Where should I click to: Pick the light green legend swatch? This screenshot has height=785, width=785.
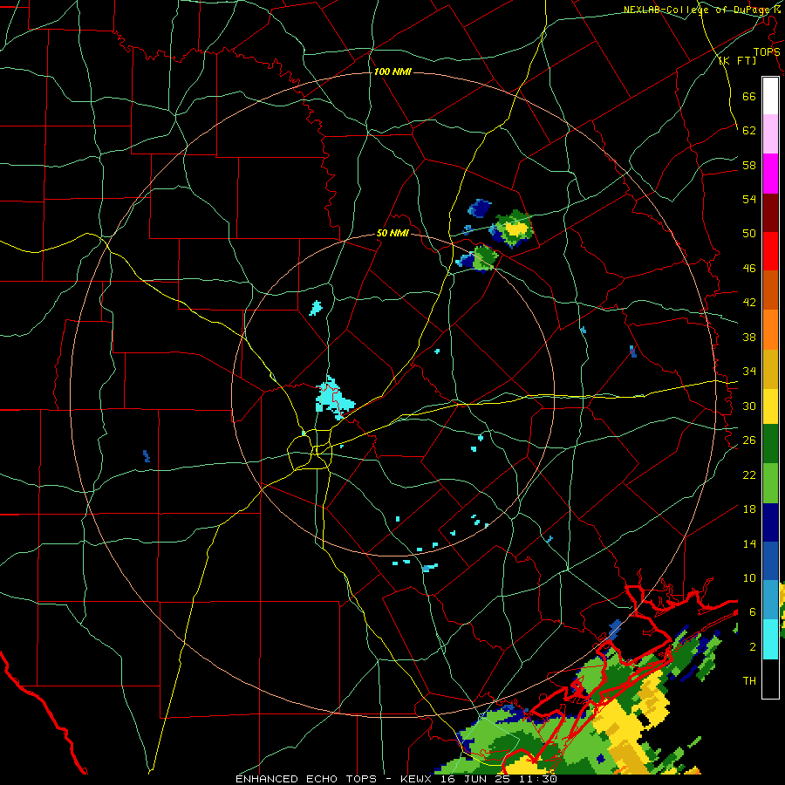coord(770,483)
